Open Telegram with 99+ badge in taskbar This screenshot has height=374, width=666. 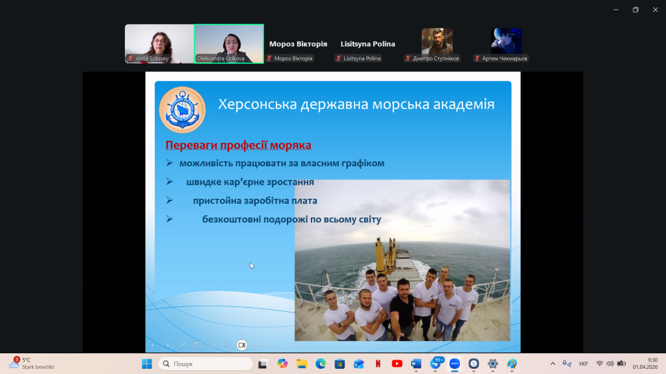click(436, 364)
